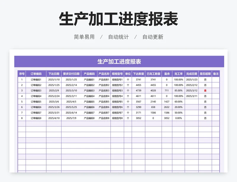
Task: Select the completion date 2025/3/12
Action: click(x=192, y=91)
